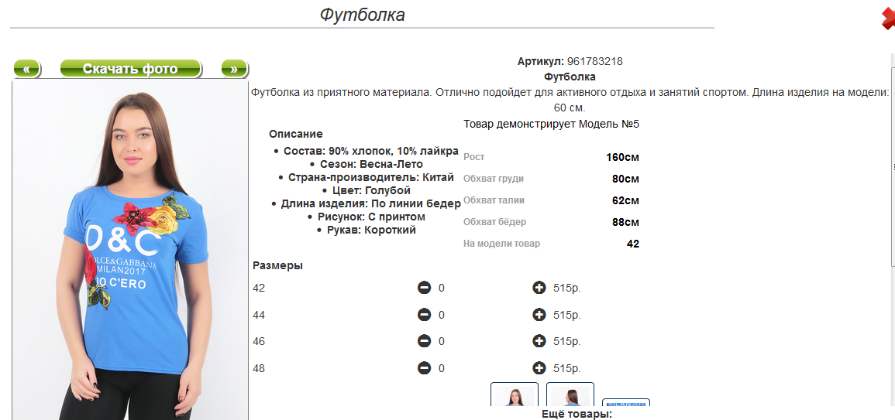Image resolution: width=895 pixels, height=420 pixels.
Task: Click the main product photo
Action: (130, 250)
